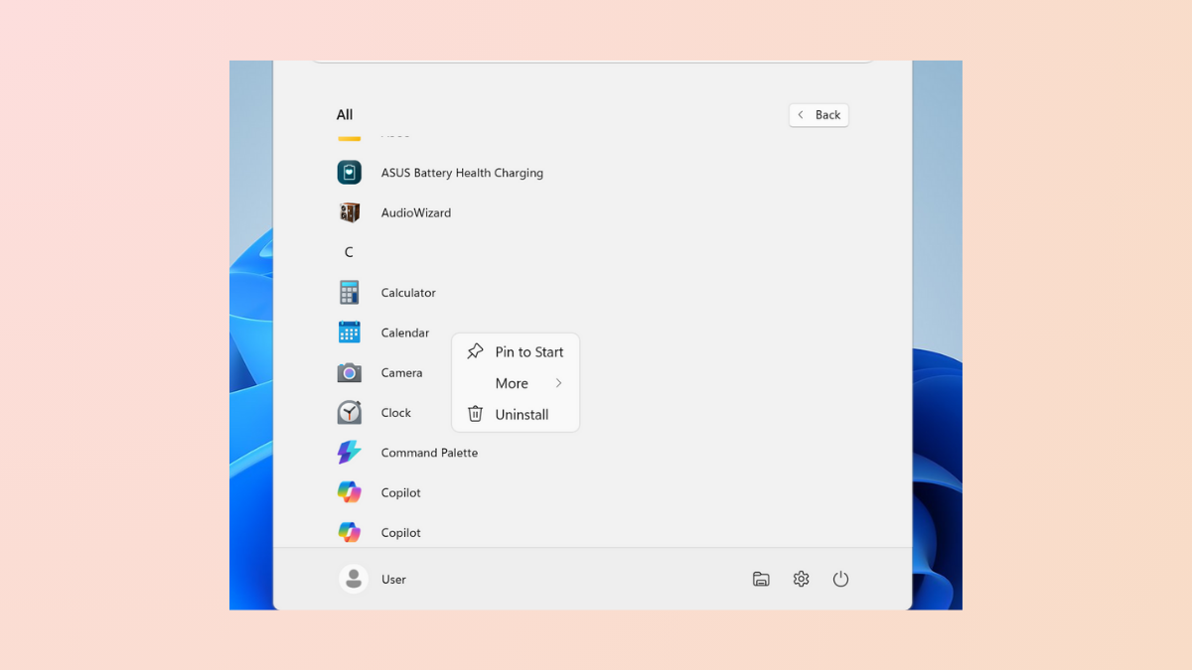Click the AudioWizard app name
This screenshot has width=1192, height=670.
416,212
